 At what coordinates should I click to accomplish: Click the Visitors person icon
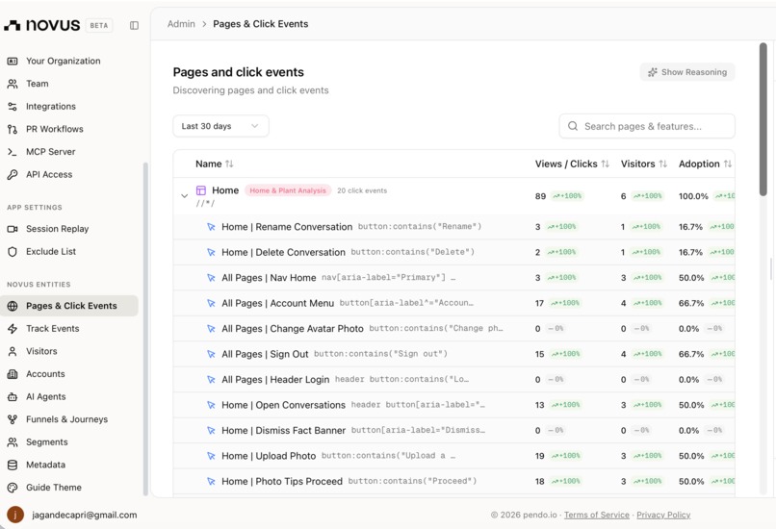pyautogui.click(x=13, y=351)
